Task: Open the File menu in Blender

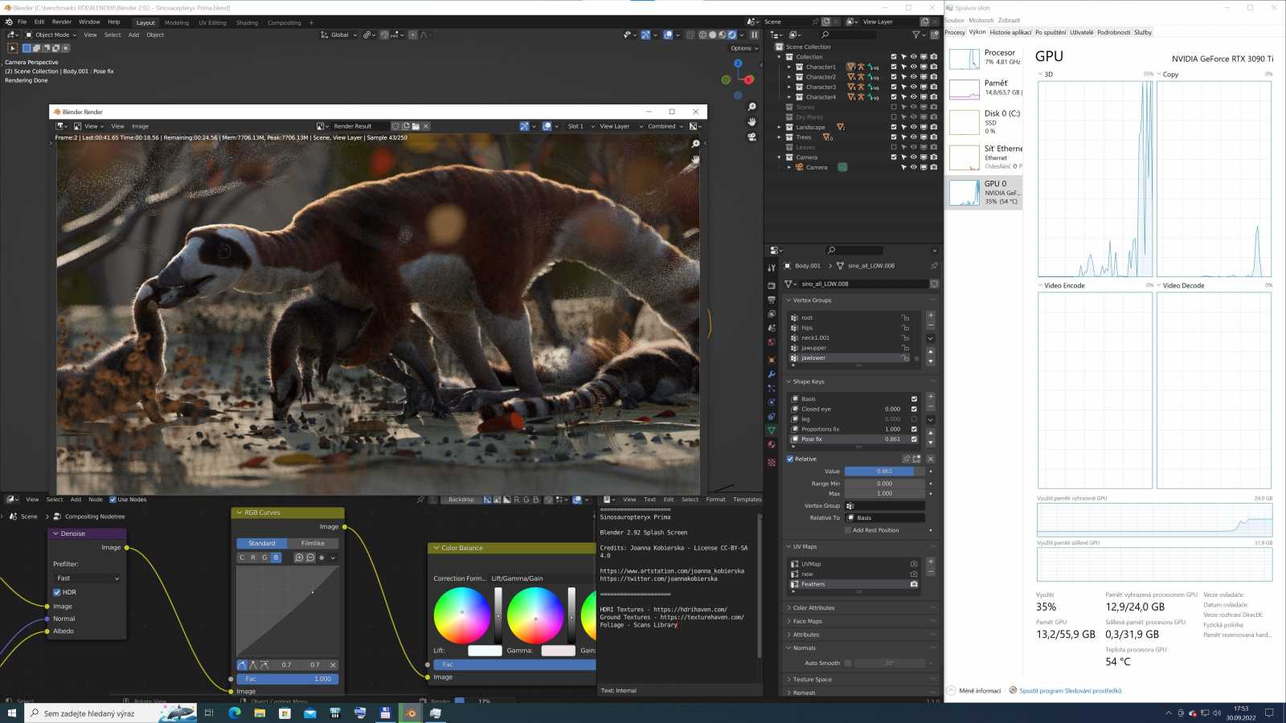Action: [22, 22]
